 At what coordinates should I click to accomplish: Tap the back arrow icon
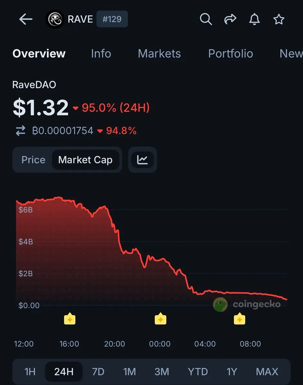pos(26,20)
